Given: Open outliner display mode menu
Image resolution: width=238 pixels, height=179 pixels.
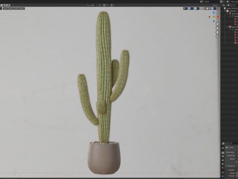Looking at the screenshot, I should coord(229,5).
